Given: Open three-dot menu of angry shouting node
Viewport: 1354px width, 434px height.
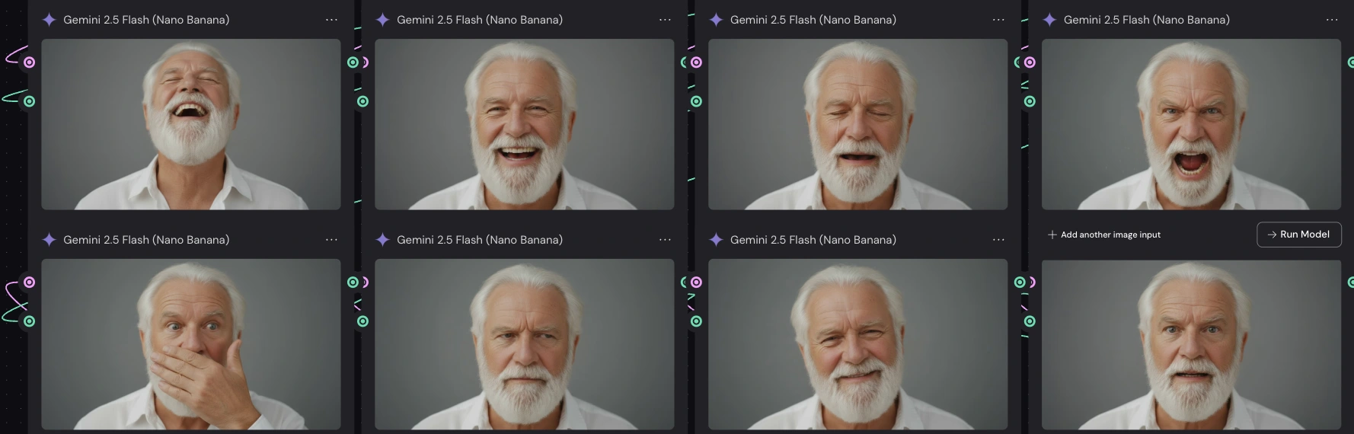Looking at the screenshot, I should pyautogui.click(x=1332, y=20).
